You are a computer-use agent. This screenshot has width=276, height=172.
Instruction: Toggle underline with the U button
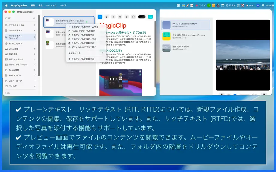click(x=120, y=17)
